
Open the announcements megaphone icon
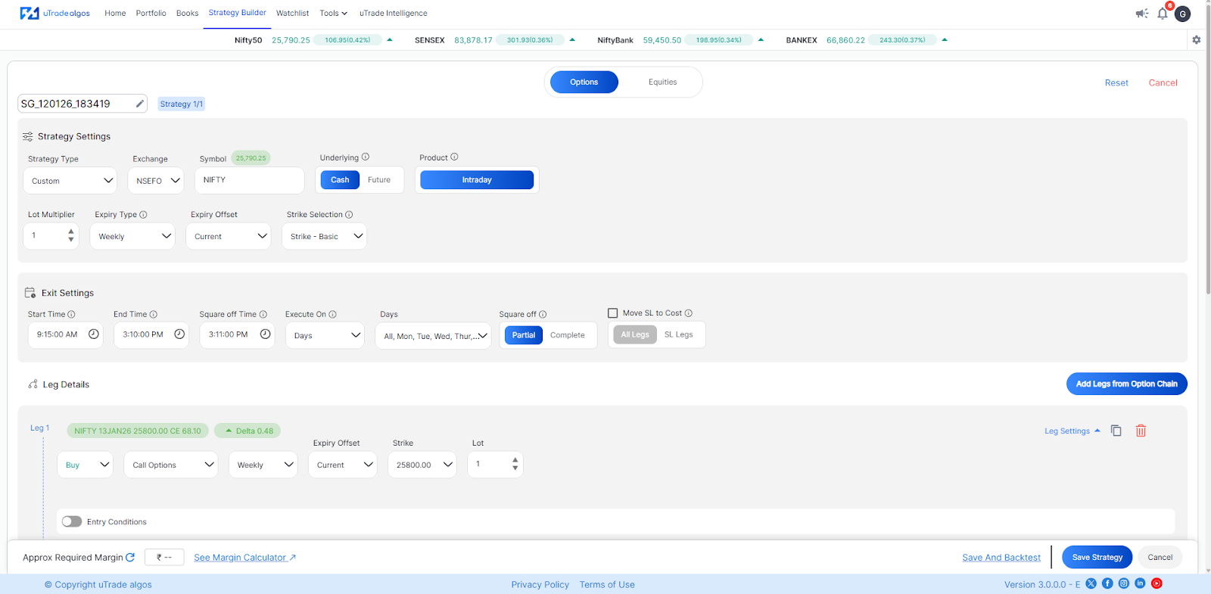coord(1142,13)
